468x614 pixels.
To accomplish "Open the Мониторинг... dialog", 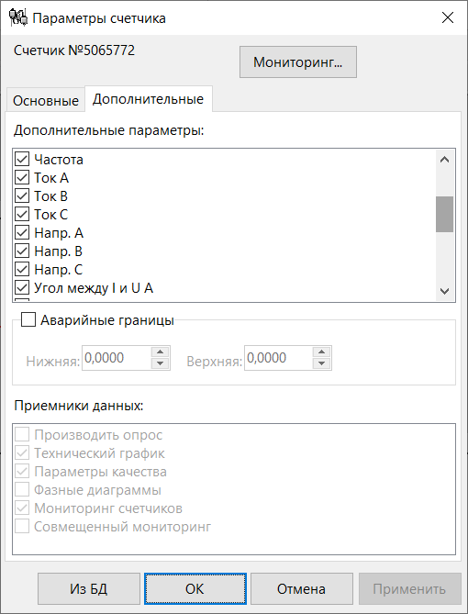I will click(298, 61).
